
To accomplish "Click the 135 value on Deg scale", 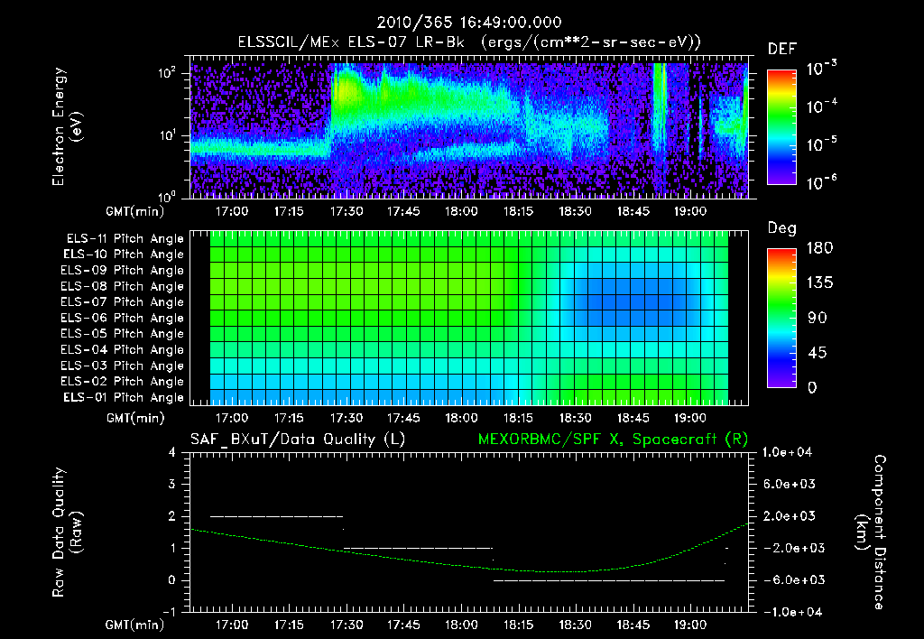I will pos(819,283).
